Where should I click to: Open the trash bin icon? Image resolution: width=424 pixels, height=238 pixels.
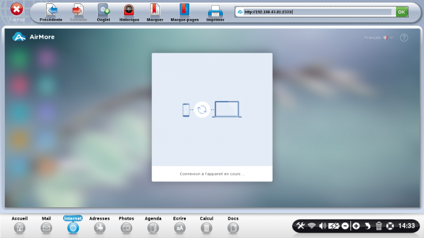[x=378, y=226]
